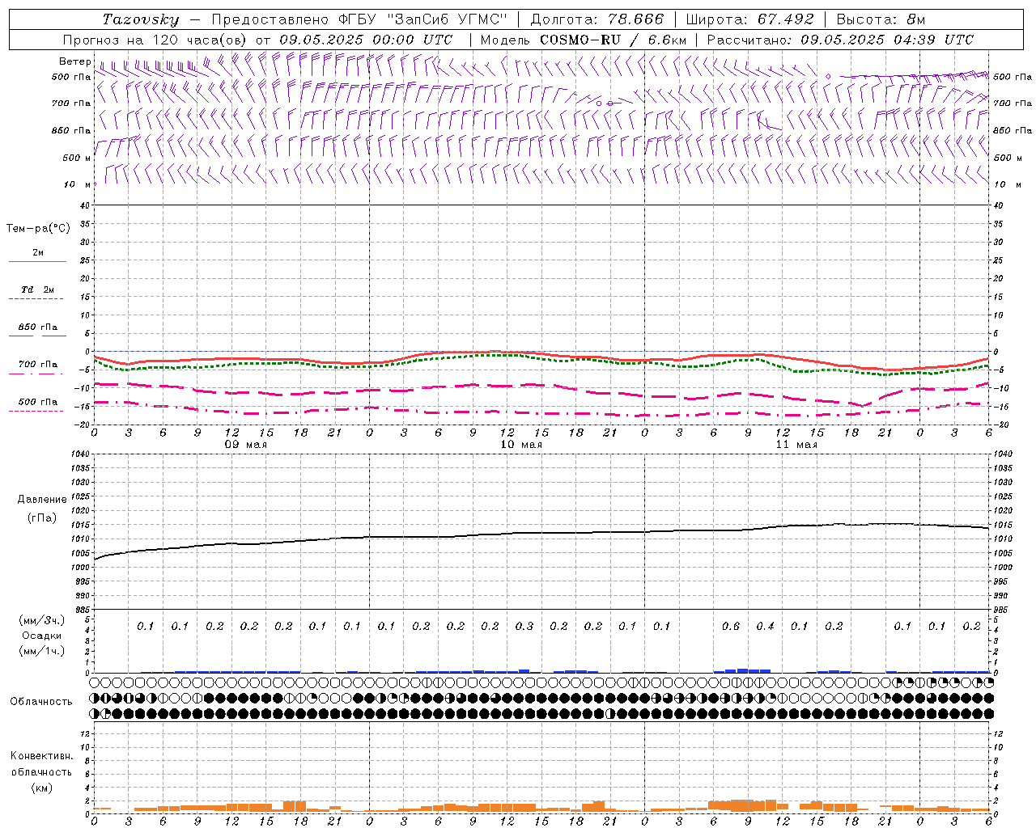Click the "10 мая" date label
Viewport: 1036px width, 828px height.
pyautogui.click(x=520, y=445)
